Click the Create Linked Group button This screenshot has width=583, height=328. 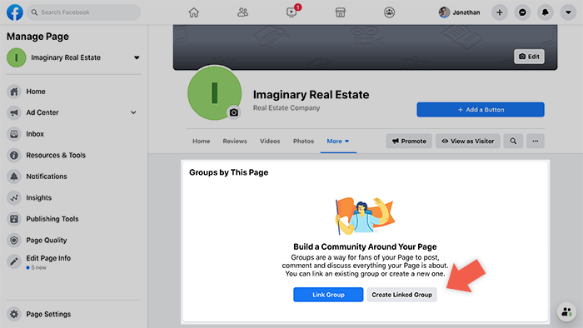(x=401, y=295)
